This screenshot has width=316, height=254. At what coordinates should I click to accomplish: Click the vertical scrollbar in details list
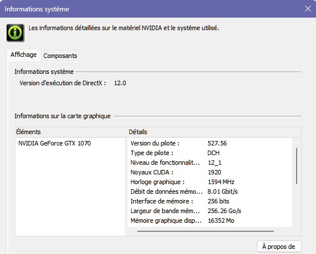click(x=297, y=166)
